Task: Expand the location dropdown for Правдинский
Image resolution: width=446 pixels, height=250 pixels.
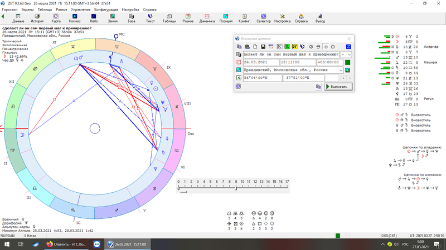Action: tap(341, 71)
